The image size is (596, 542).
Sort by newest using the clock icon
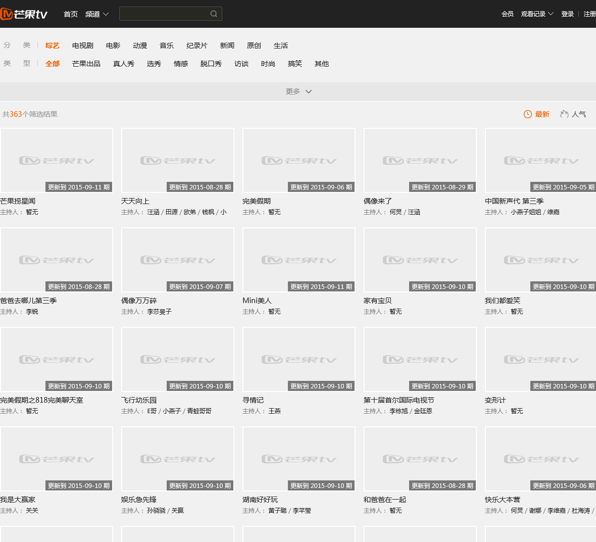(x=528, y=114)
